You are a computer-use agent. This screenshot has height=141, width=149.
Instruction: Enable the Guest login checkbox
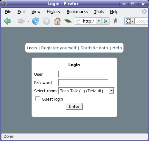[37, 99]
